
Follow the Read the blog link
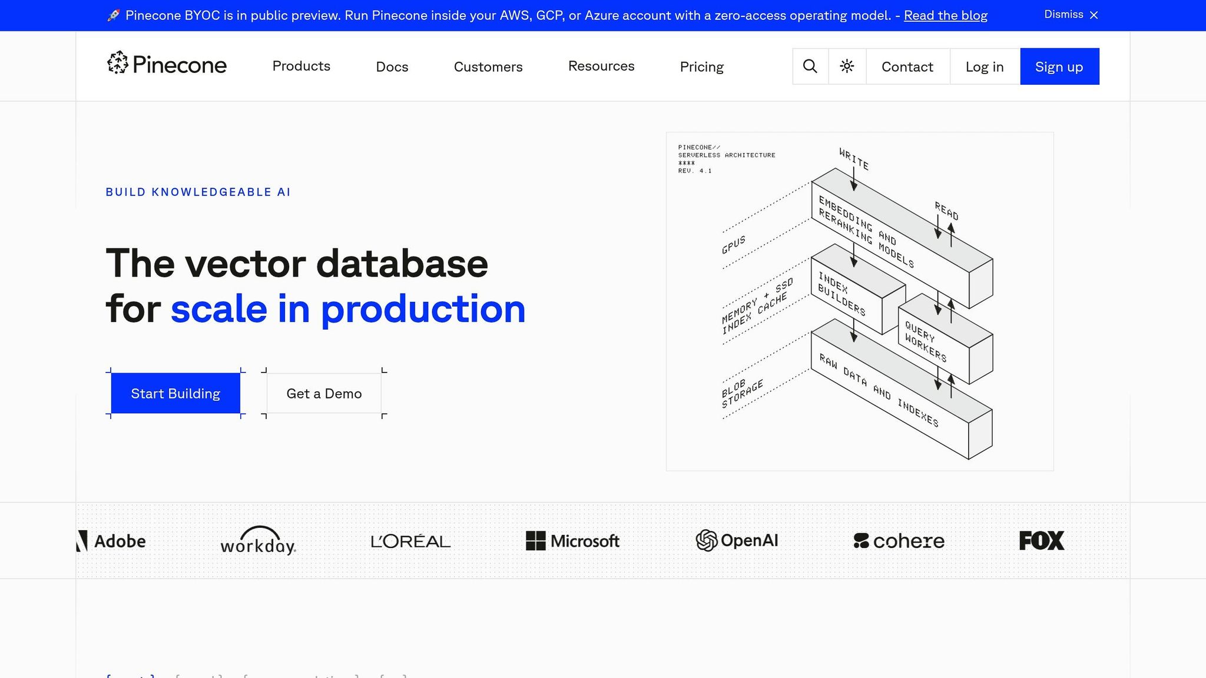coord(945,15)
